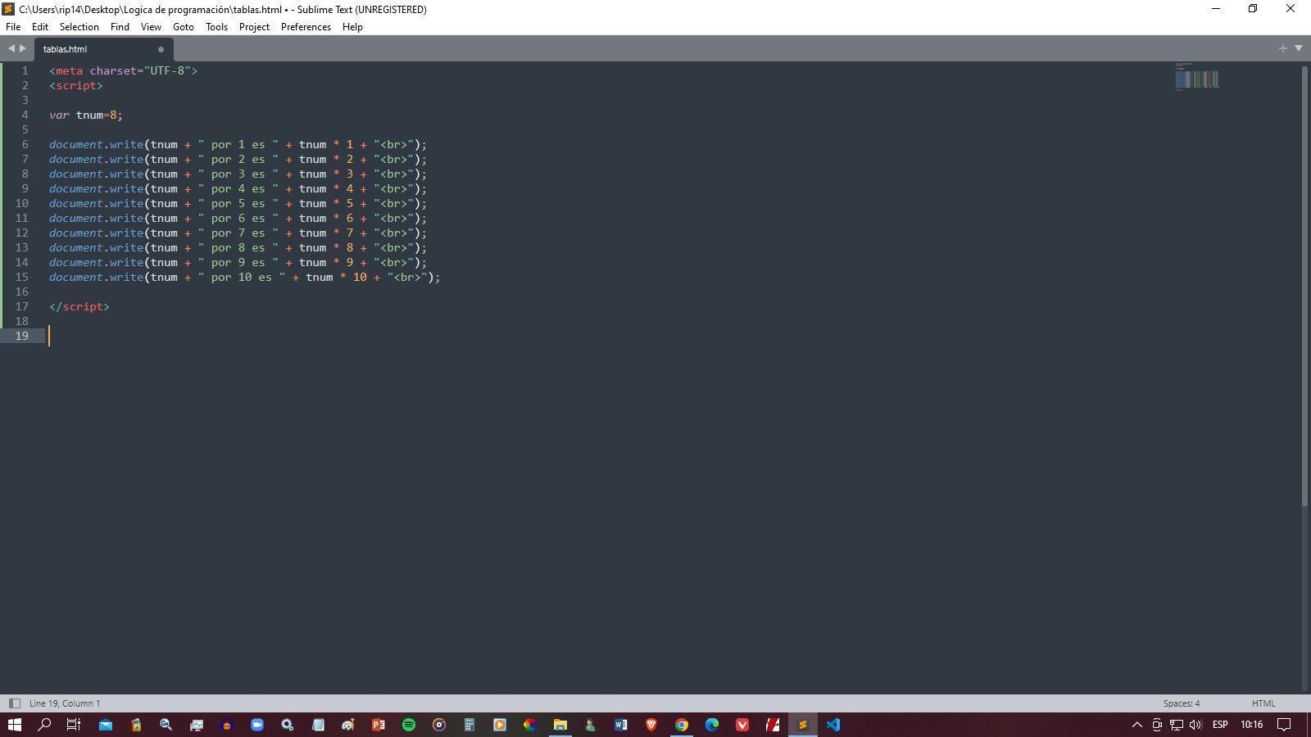Open the Tools menu
1311x737 pixels.
216,27
